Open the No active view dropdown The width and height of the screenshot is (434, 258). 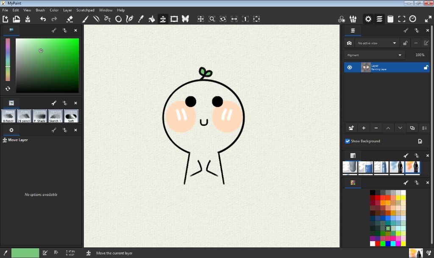pyautogui.click(x=377, y=43)
